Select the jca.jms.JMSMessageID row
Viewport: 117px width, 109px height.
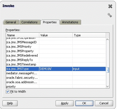[x=56, y=42]
